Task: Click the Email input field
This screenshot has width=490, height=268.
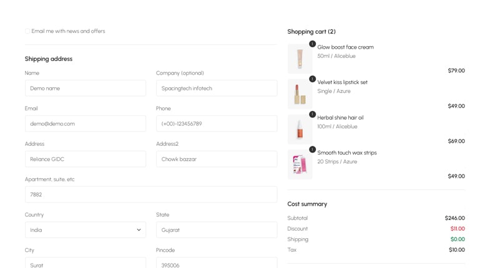Action: tap(85, 124)
